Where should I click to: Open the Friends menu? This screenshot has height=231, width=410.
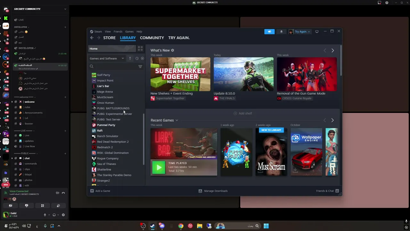point(118,31)
